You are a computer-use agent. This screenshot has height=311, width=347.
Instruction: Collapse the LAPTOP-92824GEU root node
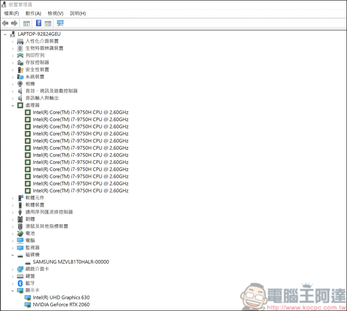click(x=5, y=34)
